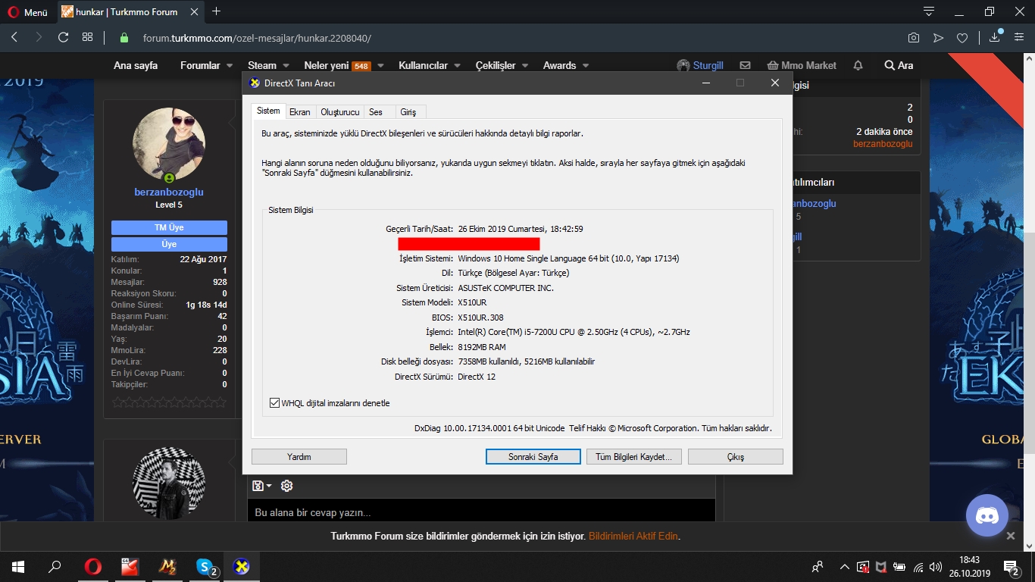Click the DirectX taskbar icon
This screenshot has height=582, width=1035.
(242, 566)
